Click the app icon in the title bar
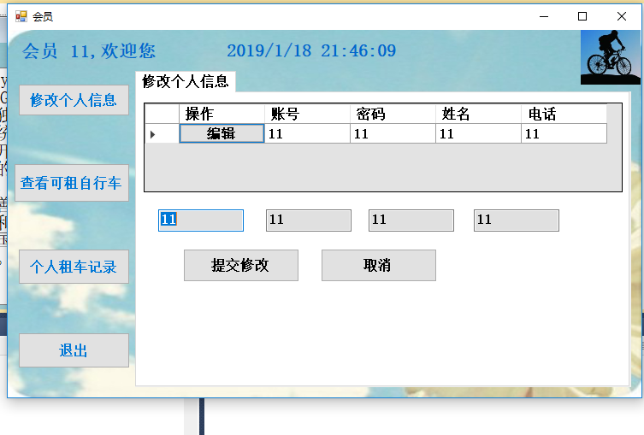This screenshot has width=644, height=435. click(21, 16)
